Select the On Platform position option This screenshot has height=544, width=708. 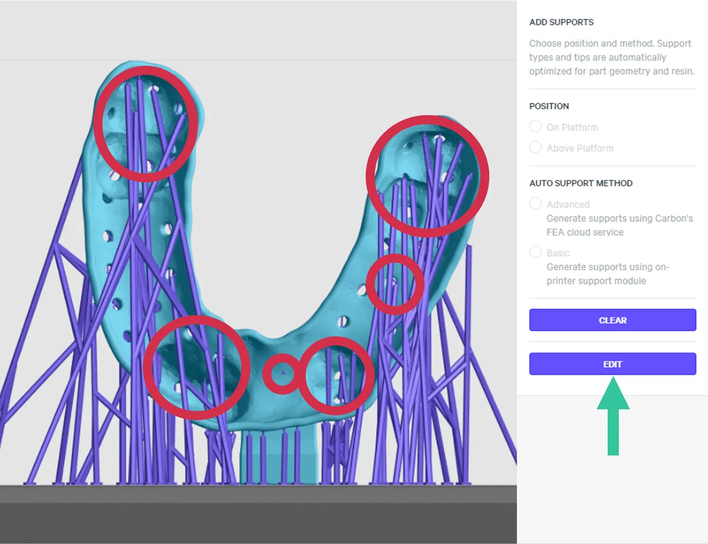pyautogui.click(x=536, y=127)
